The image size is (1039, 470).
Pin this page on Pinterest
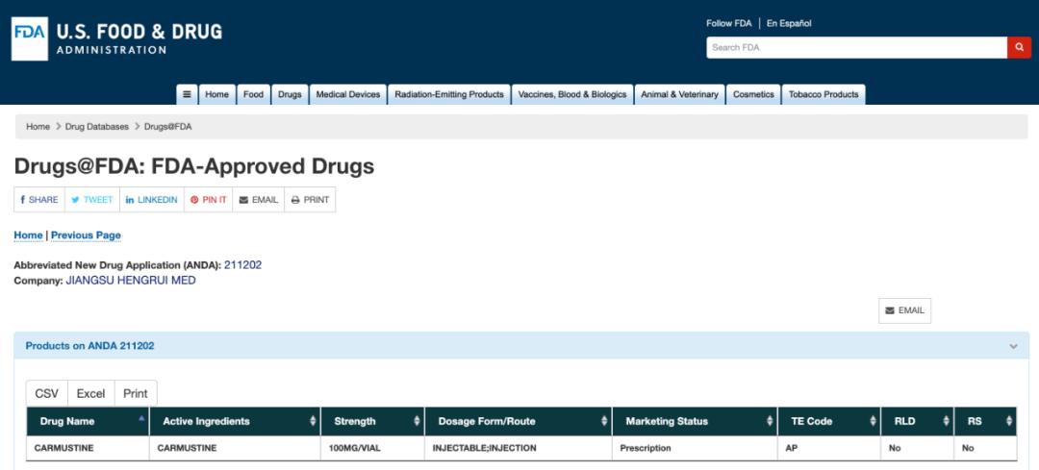click(x=209, y=200)
